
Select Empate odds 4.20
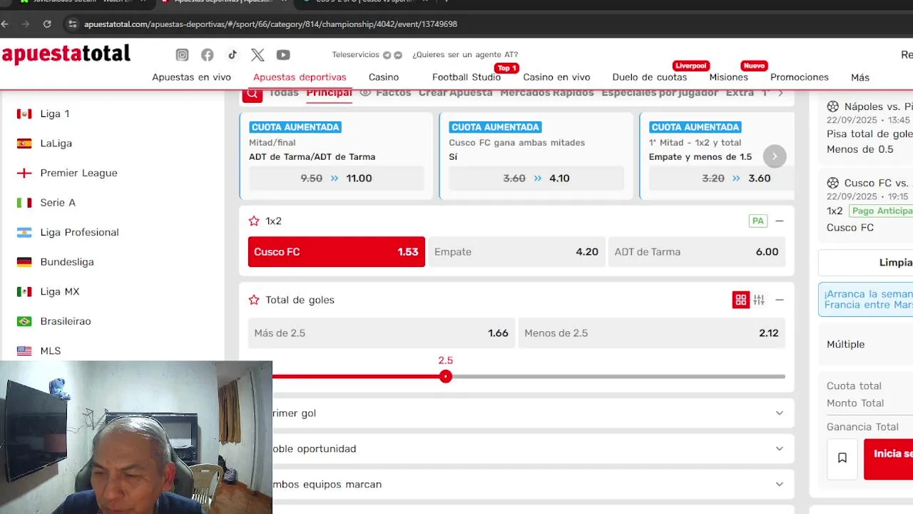517,252
